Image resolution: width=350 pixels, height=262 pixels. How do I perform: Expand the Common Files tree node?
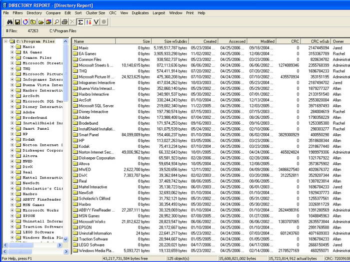[12, 57]
